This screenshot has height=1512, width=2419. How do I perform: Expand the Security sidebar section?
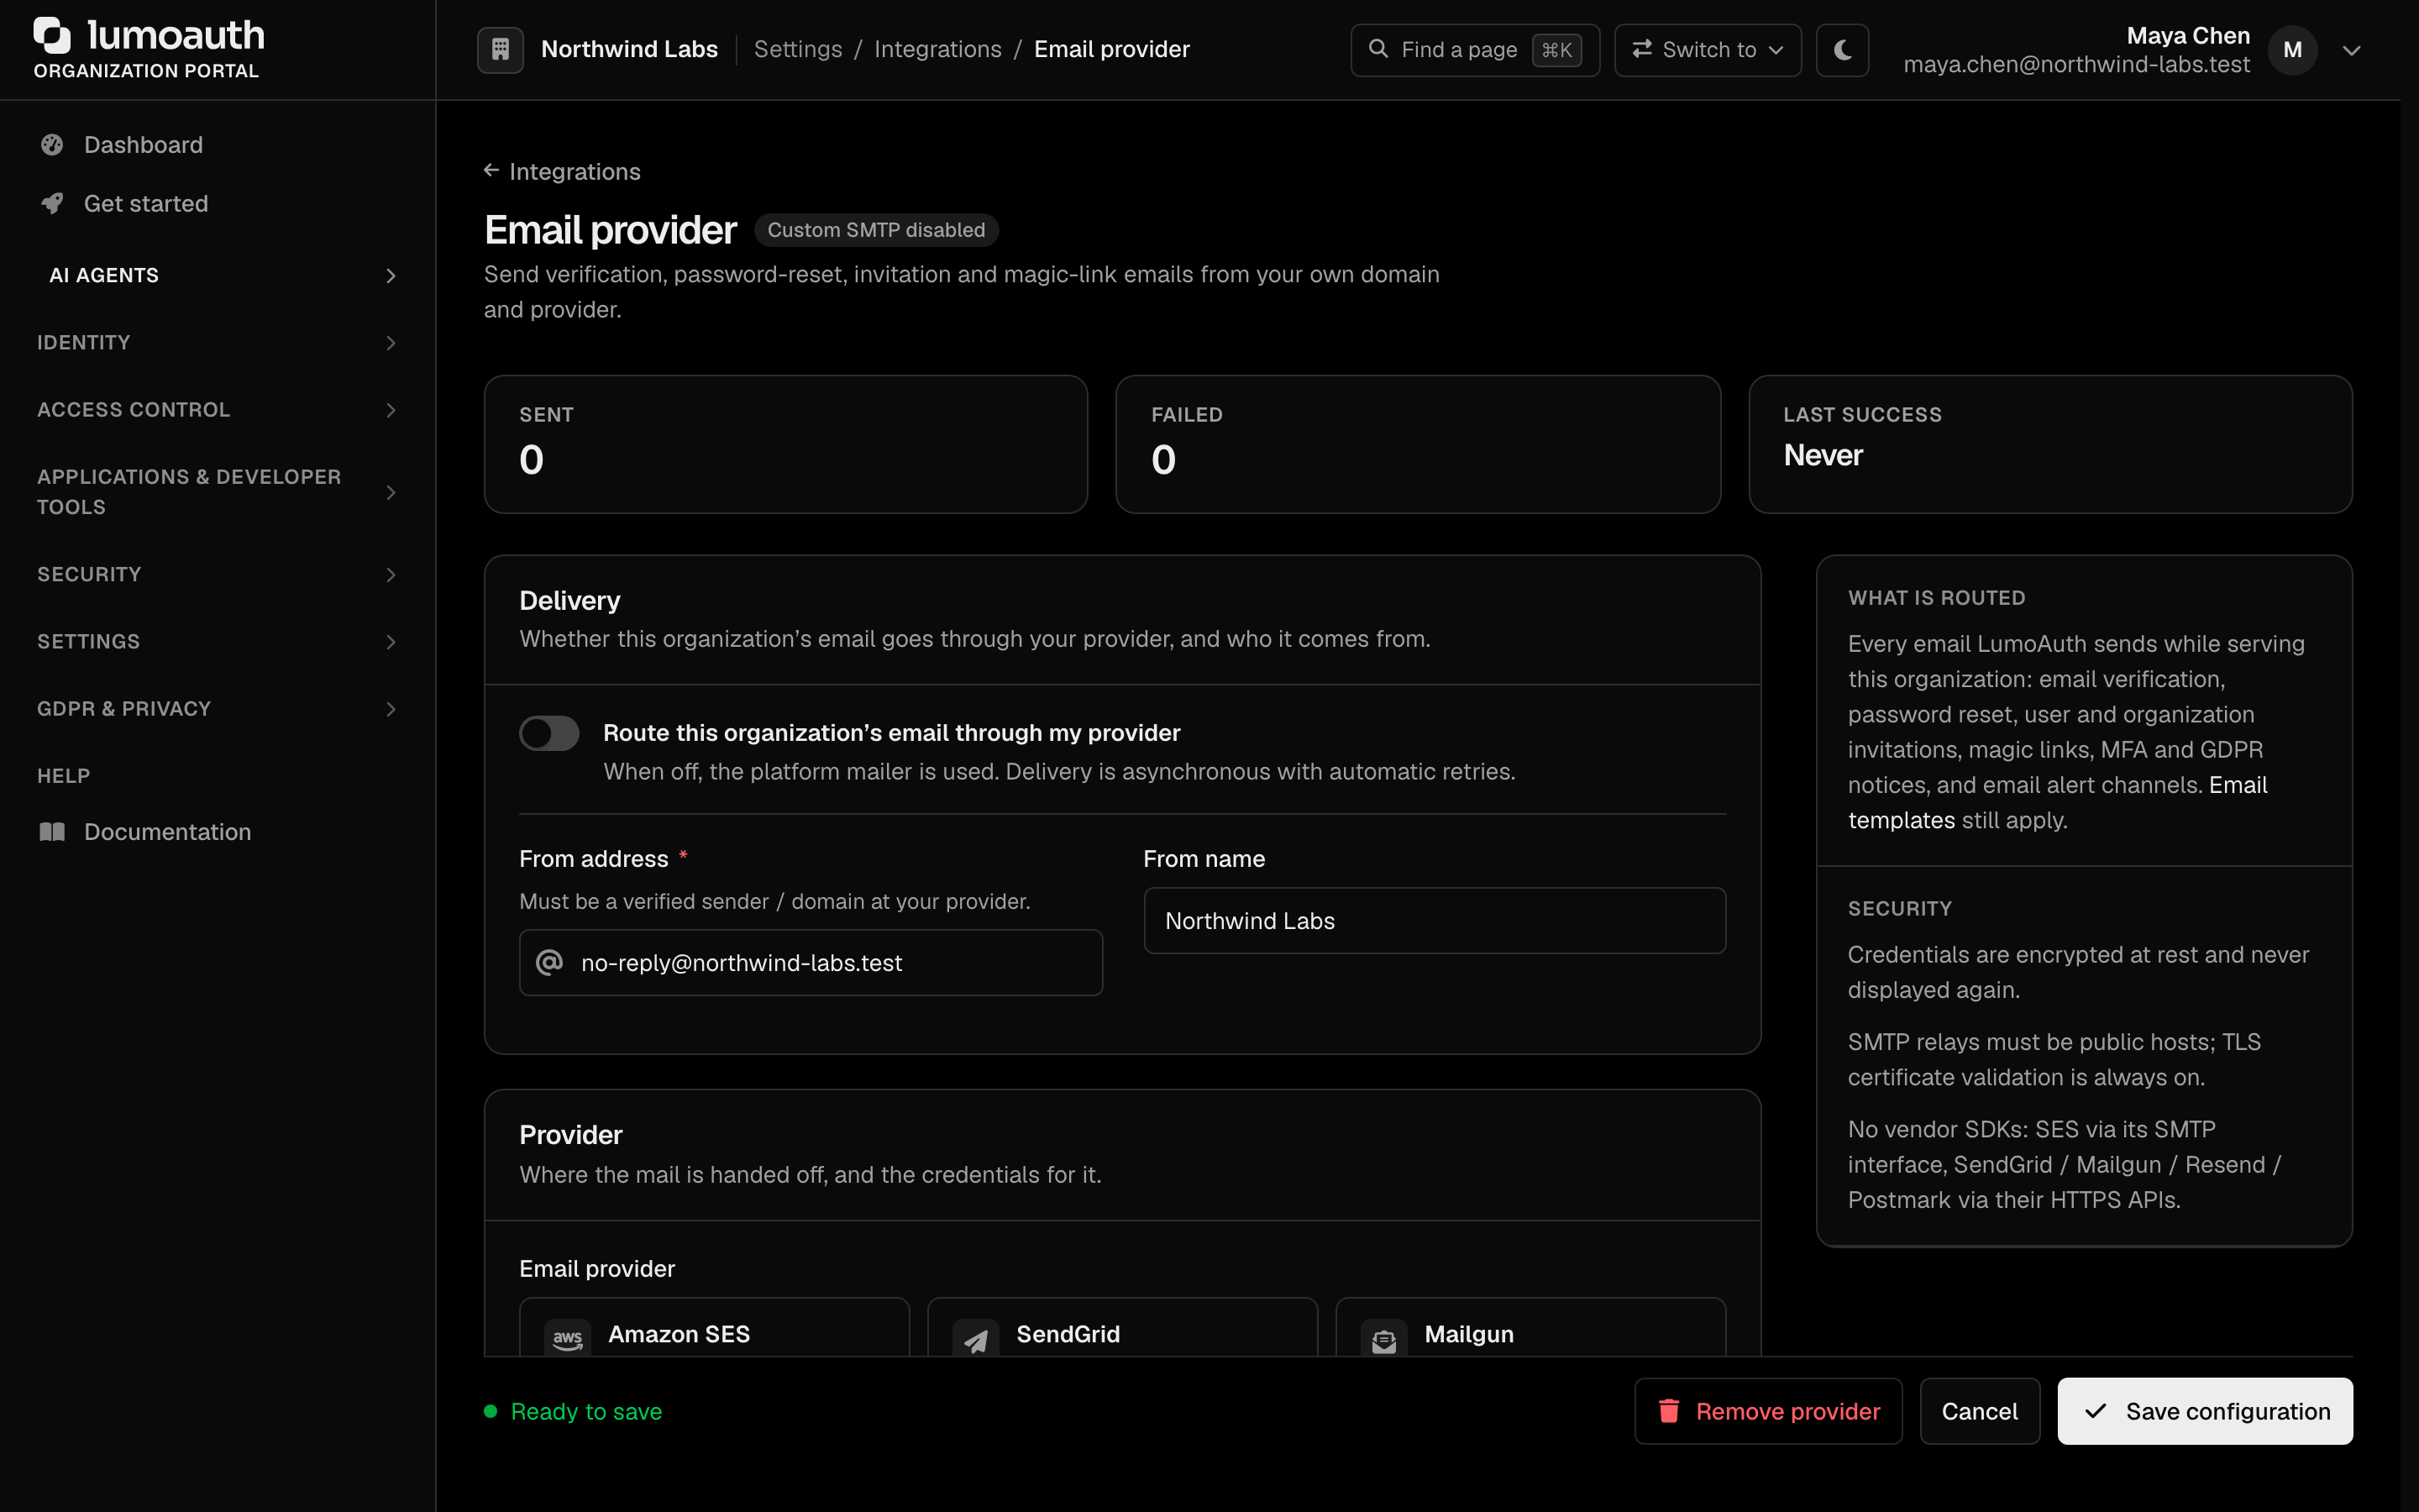217,574
